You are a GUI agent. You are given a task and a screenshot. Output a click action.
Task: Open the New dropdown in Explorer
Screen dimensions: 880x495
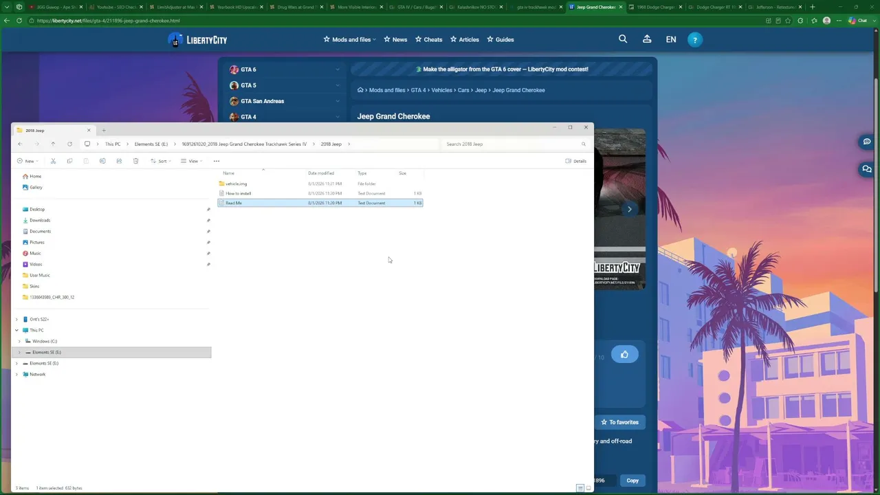click(26, 161)
